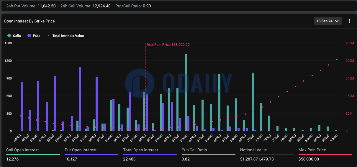Click the Notional Value $1,287,871,479.78 figure
This screenshot has width=357, height=167.
click(257, 159)
